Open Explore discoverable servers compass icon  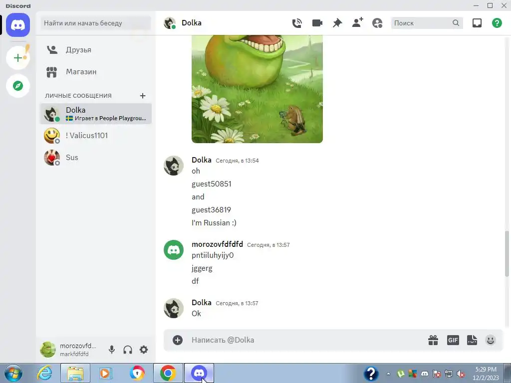(18, 86)
